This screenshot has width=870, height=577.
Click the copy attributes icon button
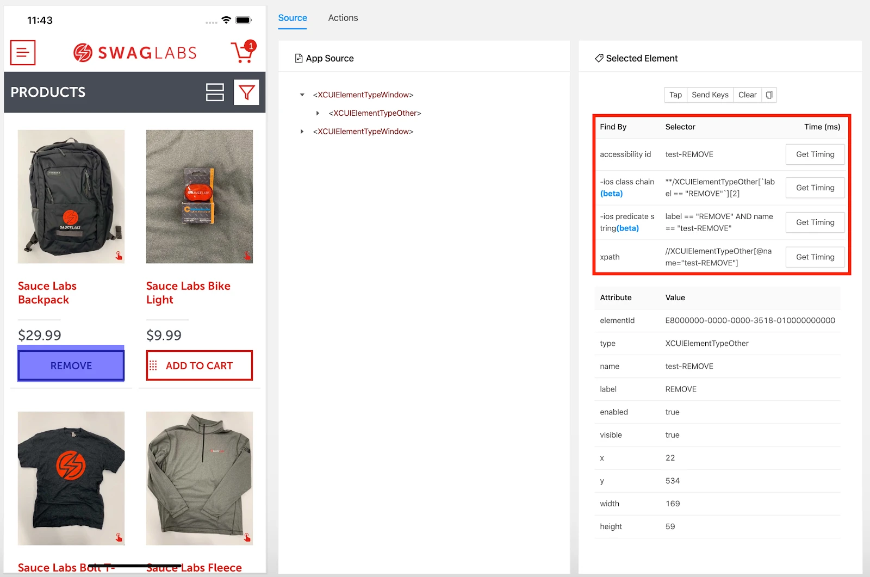(x=769, y=95)
